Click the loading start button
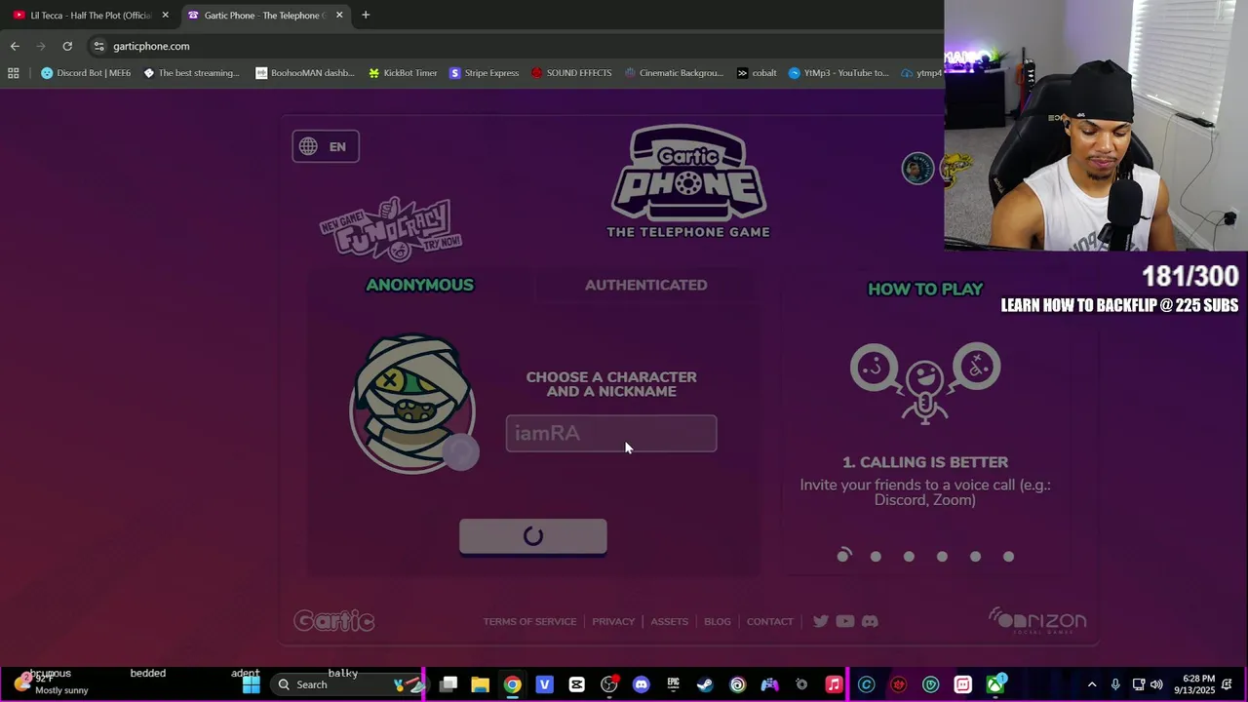 coord(533,536)
